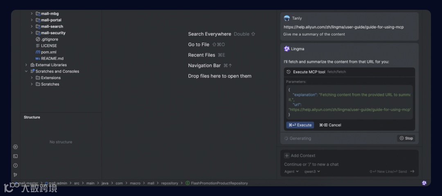The image size is (442, 196).
Task: Select mall-portal in the project tree
Action: (x=51, y=20)
